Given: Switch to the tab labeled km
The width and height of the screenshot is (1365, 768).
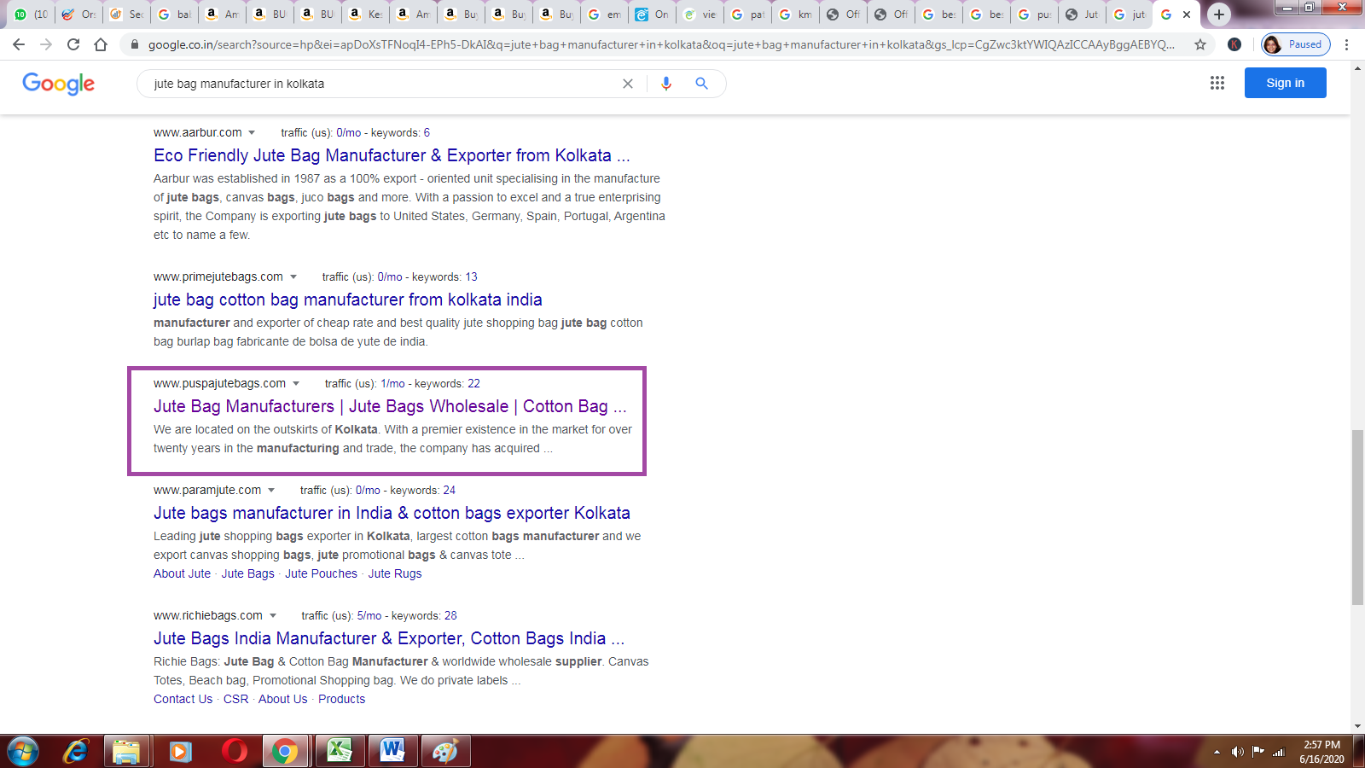Looking at the screenshot, I should tap(795, 15).
